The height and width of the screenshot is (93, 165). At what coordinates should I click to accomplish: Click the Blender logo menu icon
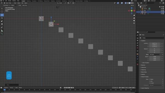(x=1, y=1)
